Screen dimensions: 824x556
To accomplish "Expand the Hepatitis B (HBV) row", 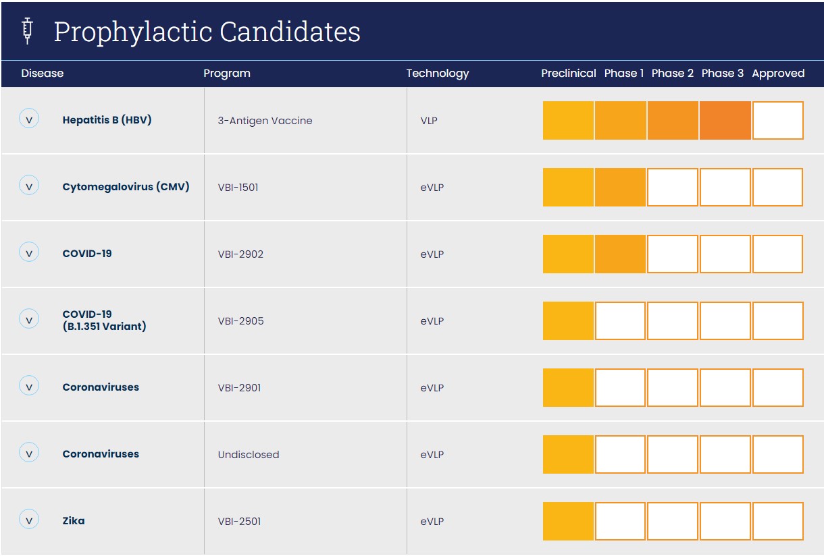I will tap(29, 119).
